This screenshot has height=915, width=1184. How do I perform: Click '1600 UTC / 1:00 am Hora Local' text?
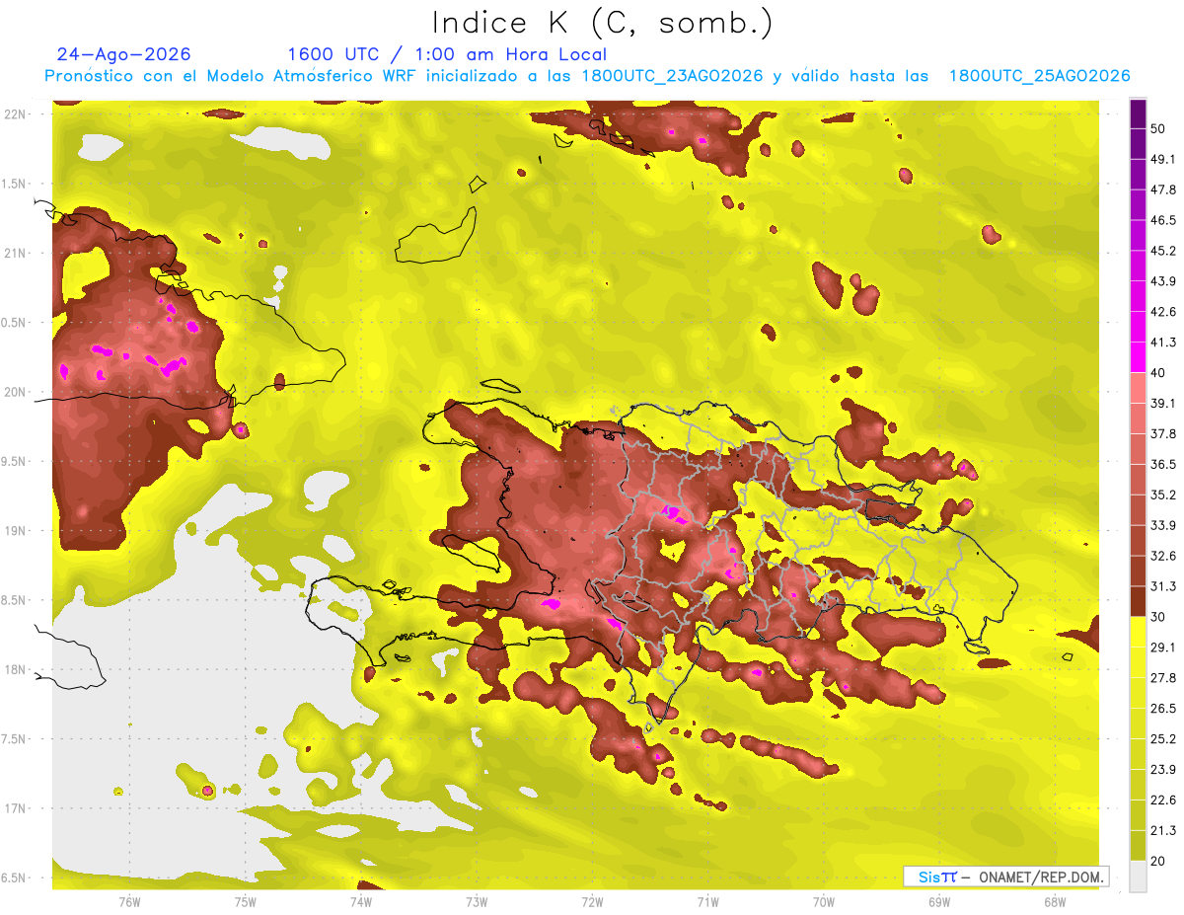point(447,54)
